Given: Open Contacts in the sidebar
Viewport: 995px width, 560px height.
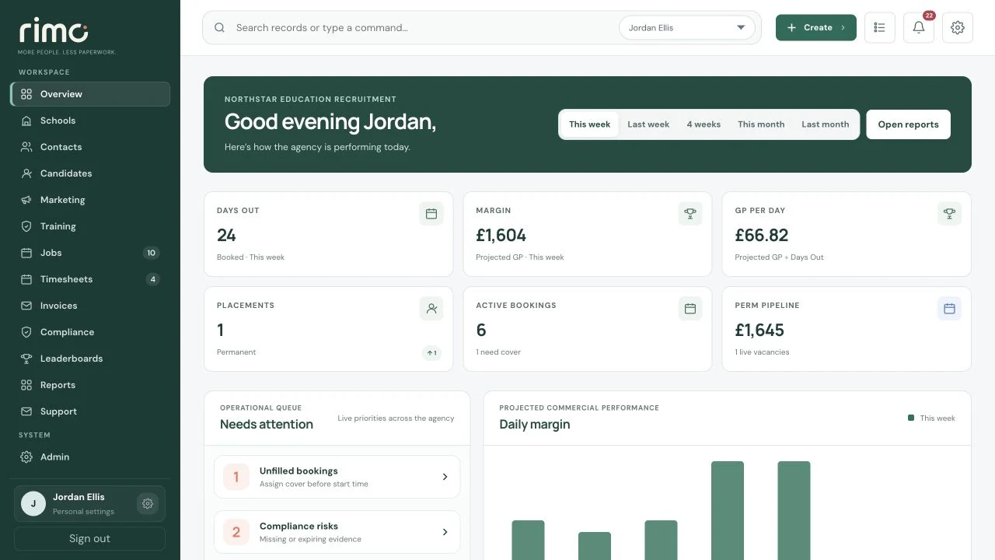Looking at the screenshot, I should pyautogui.click(x=90, y=147).
